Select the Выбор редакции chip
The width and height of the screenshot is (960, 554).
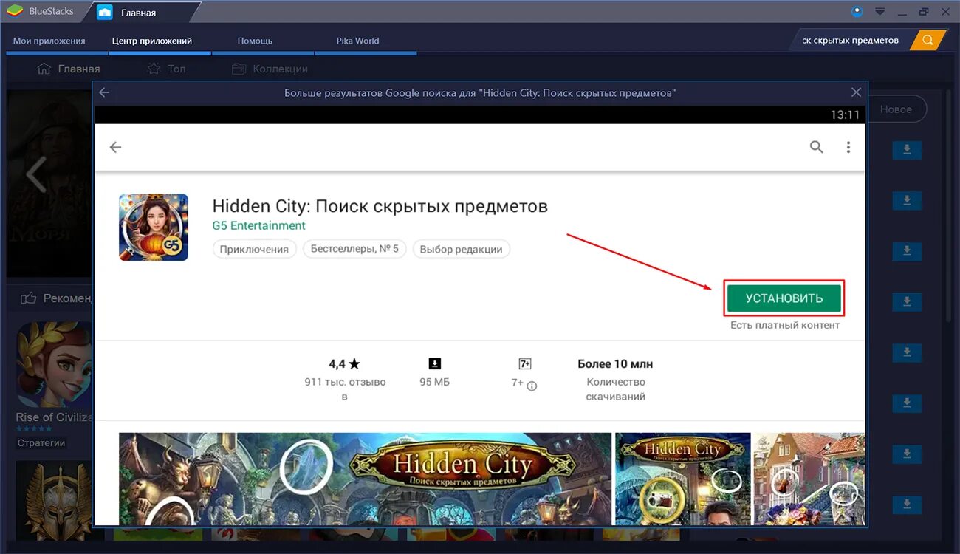click(x=461, y=249)
